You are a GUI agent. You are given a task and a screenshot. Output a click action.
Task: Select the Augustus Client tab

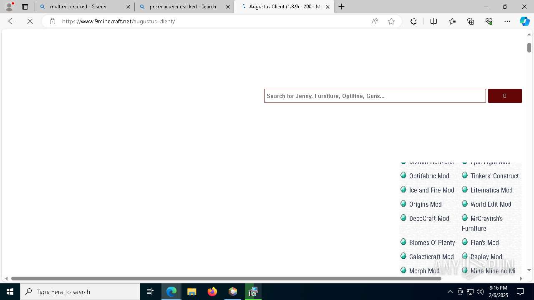click(x=285, y=7)
